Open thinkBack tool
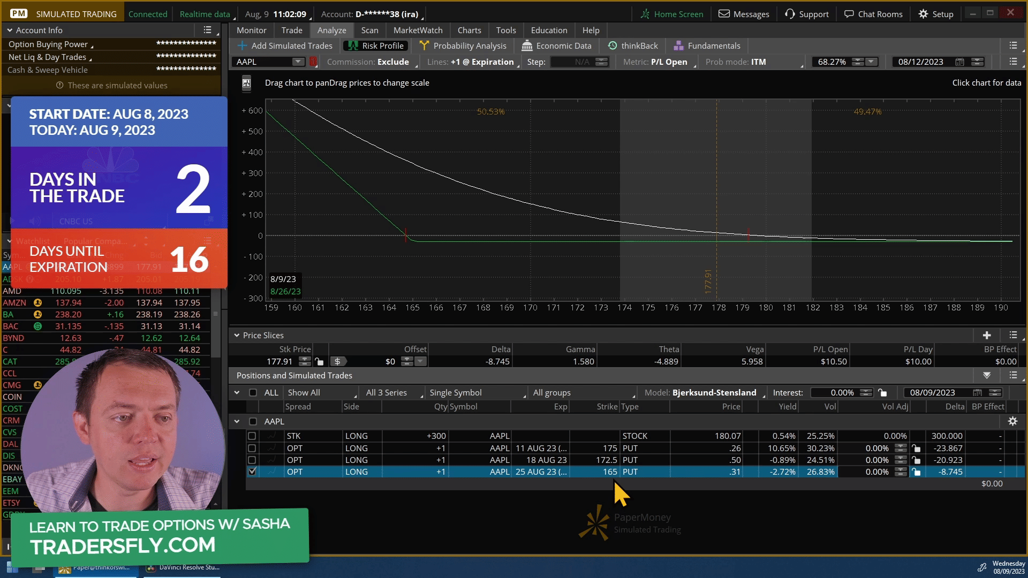 632,46
